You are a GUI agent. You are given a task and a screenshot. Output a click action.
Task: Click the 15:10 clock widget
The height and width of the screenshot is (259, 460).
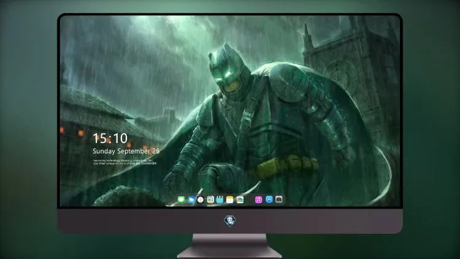point(110,138)
